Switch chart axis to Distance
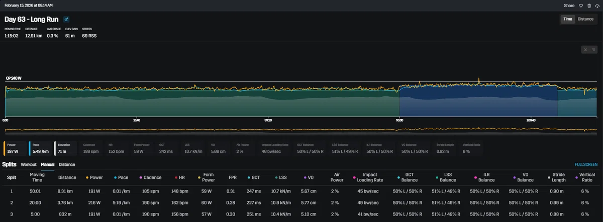This screenshot has height=222, width=603. click(585, 19)
